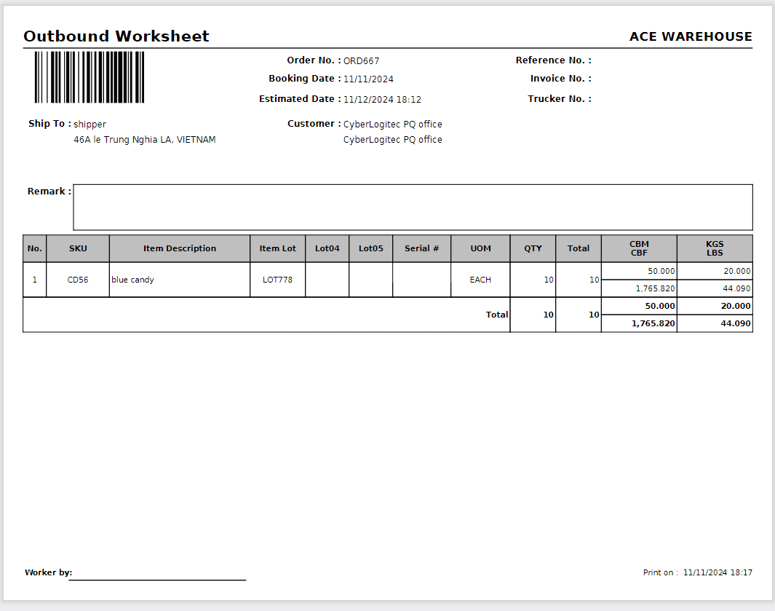Select row 1 CBM value 50.000

click(x=639, y=271)
